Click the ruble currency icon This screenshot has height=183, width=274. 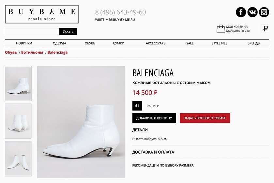pos(266,28)
